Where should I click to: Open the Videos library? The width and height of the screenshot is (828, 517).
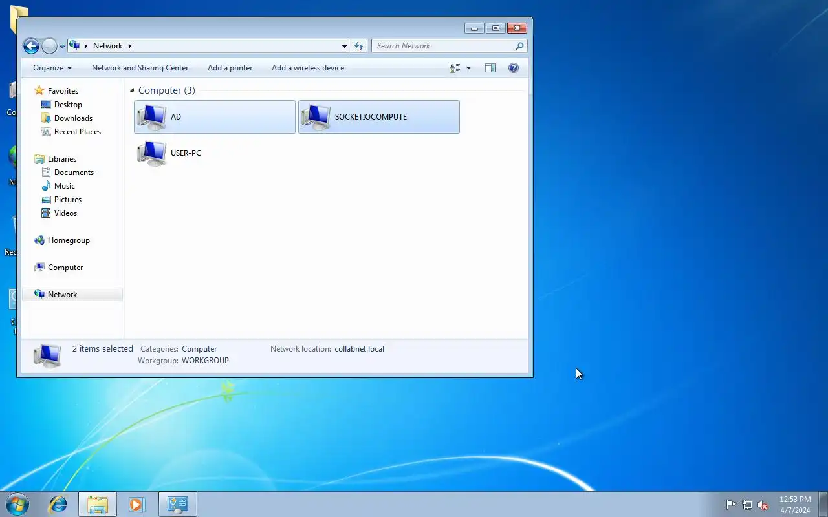65,213
